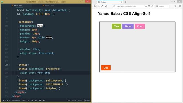Image resolution: width=183 pixels, height=103 pixels.
Task: Click the .item4 hotpink rule
Action: 39,88
